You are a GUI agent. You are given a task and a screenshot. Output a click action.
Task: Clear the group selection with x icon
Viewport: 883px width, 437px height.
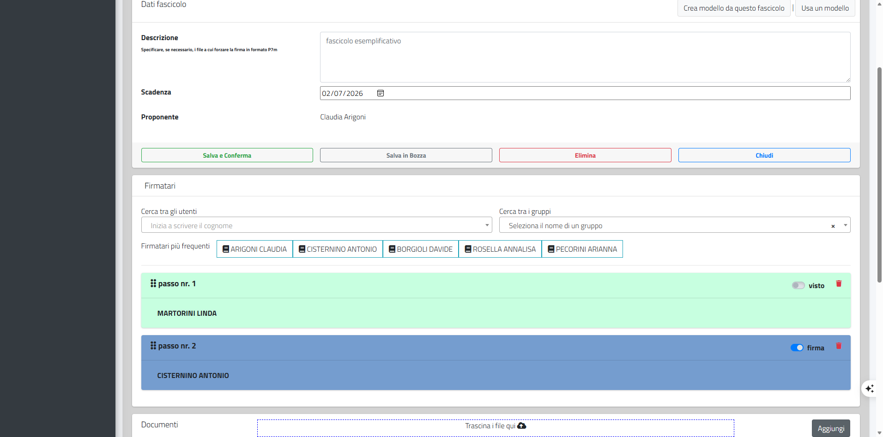(x=833, y=226)
